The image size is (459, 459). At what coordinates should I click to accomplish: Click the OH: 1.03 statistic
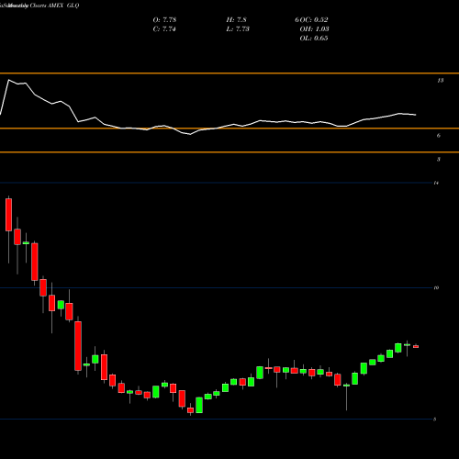click(x=314, y=29)
